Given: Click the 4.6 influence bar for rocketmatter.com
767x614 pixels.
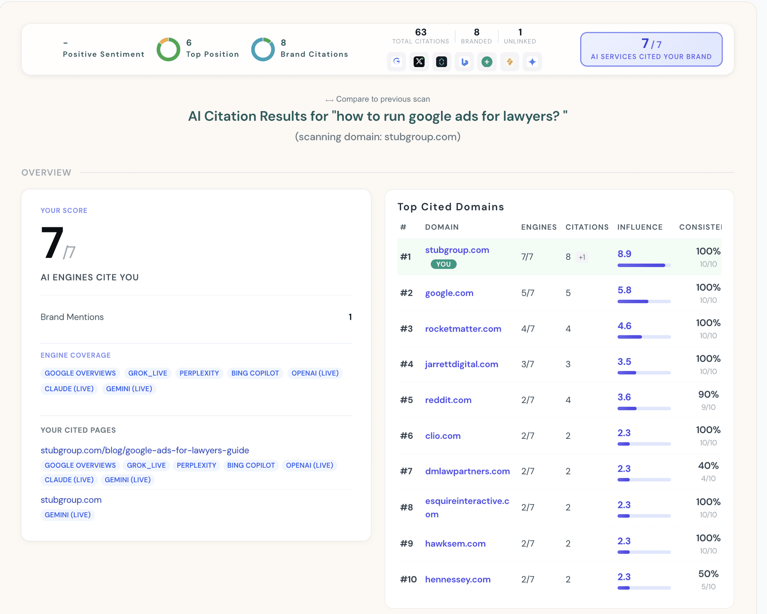Looking at the screenshot, I should (x=644, y=337).
